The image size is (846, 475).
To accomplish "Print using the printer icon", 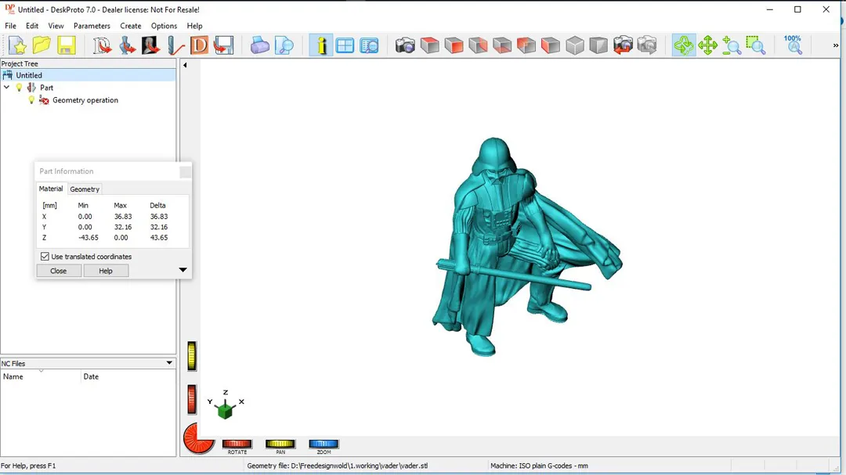I will click(x=259, y=45).
